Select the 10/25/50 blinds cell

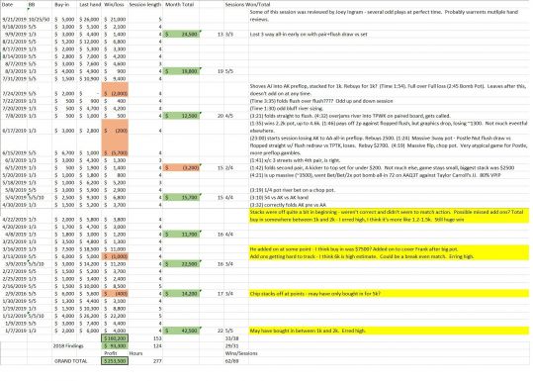pos(40,20)
